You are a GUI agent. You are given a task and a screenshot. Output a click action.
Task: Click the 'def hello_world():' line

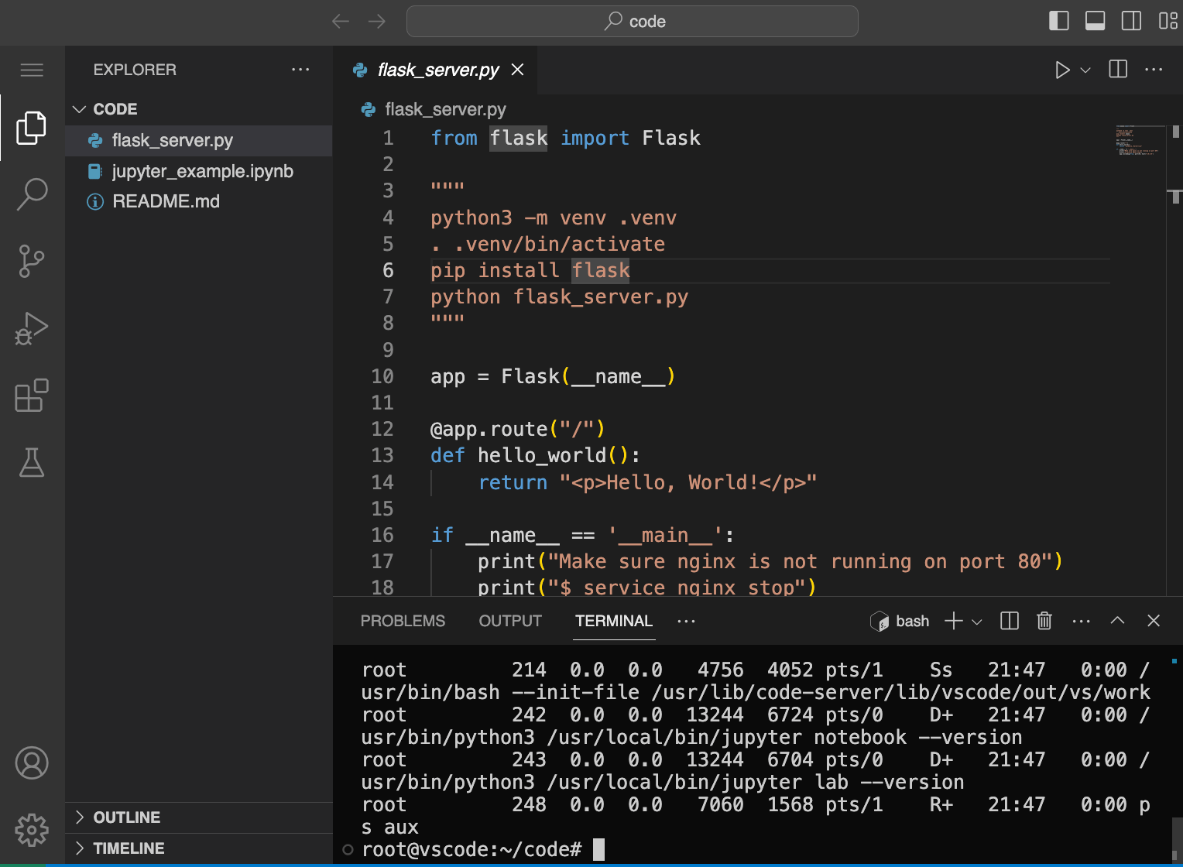(x=535, y=455)
